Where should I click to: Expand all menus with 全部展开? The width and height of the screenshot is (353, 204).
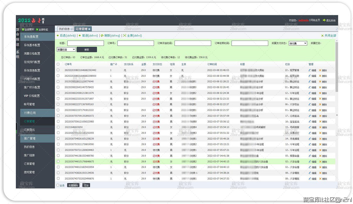tap(23, 29)
